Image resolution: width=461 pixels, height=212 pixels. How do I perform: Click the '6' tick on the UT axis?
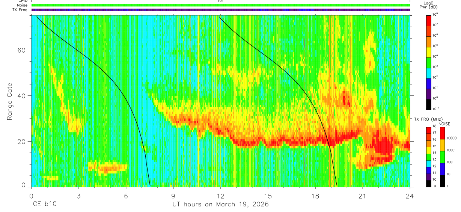pos(126,195)
